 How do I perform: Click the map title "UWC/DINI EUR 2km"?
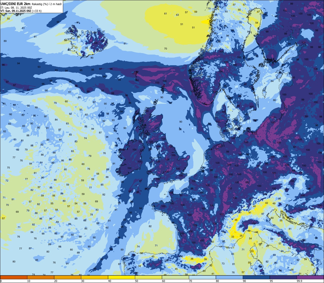coord(15,4)
